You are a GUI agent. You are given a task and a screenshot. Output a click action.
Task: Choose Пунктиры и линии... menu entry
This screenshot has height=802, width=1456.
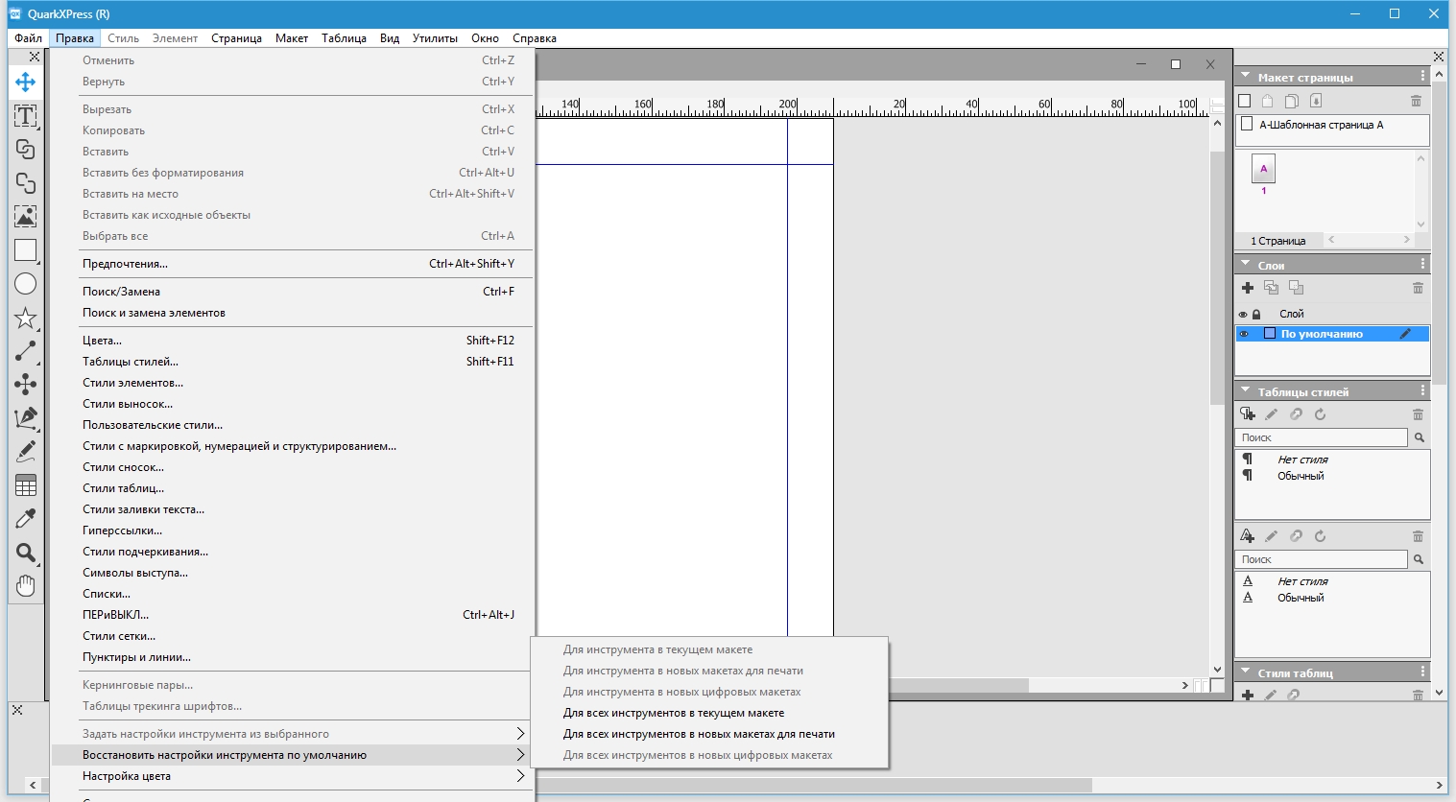tap(292, 657)
